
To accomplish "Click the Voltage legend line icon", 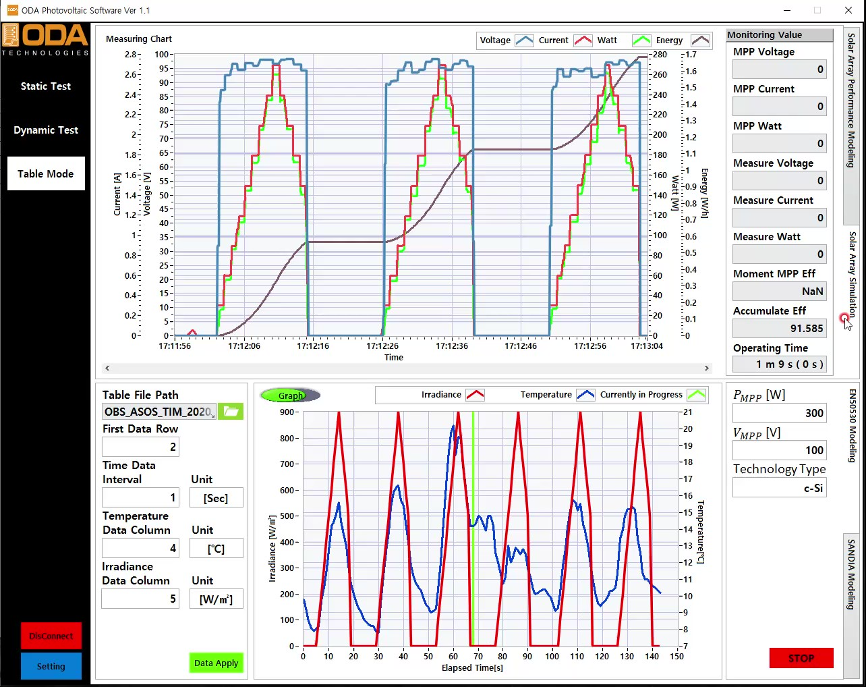I will click(x=524, y=40).
